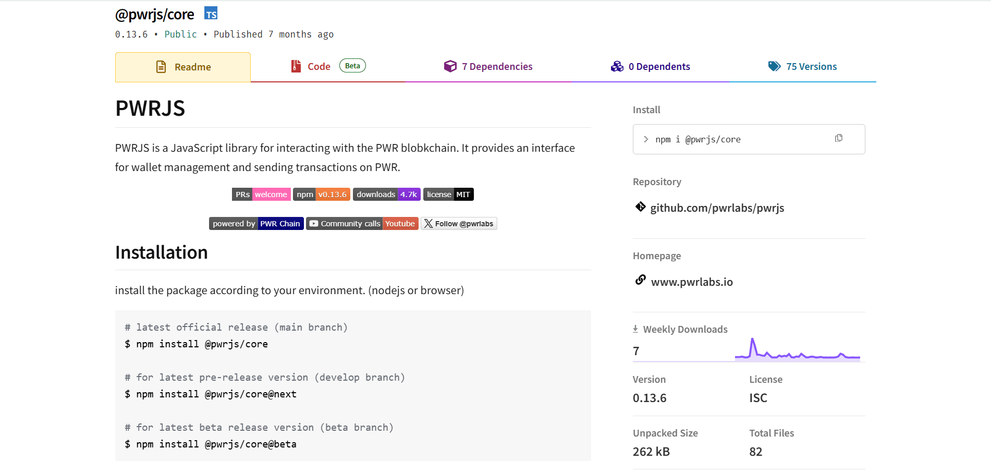
Task: Open the 75 Versions tab
Action: [x=812, y=66]
